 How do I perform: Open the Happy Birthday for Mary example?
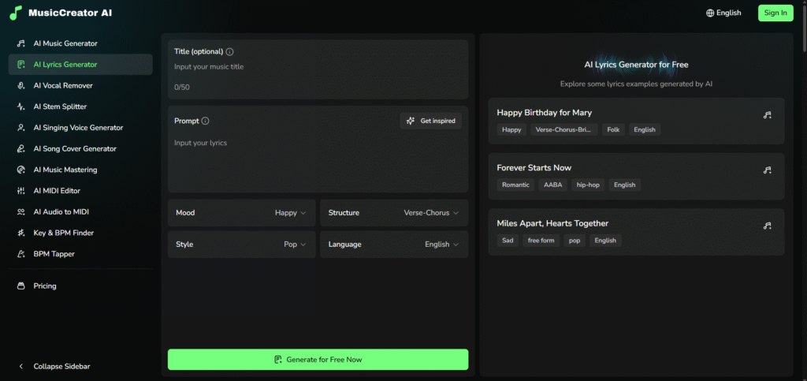point(636,121)
